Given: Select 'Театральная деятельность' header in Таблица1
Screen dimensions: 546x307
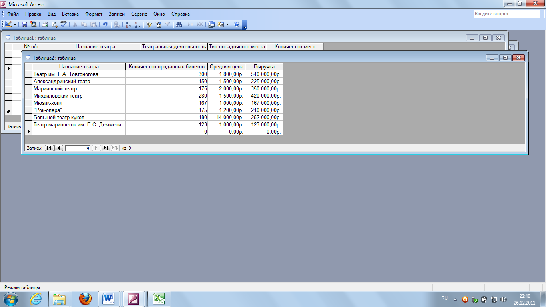Looking at the screenshot, I should coord(174,47).
